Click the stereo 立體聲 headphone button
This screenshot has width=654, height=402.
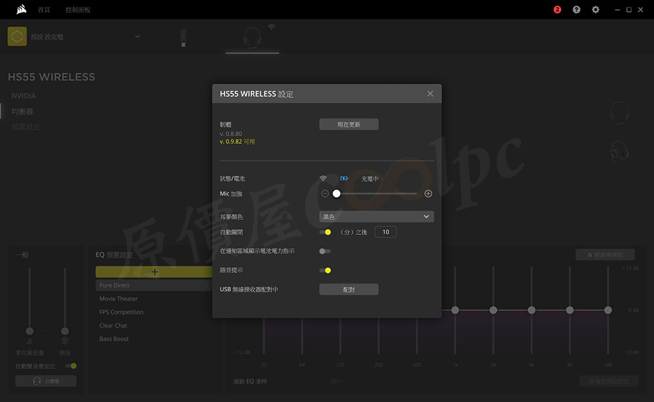(46, 380)
